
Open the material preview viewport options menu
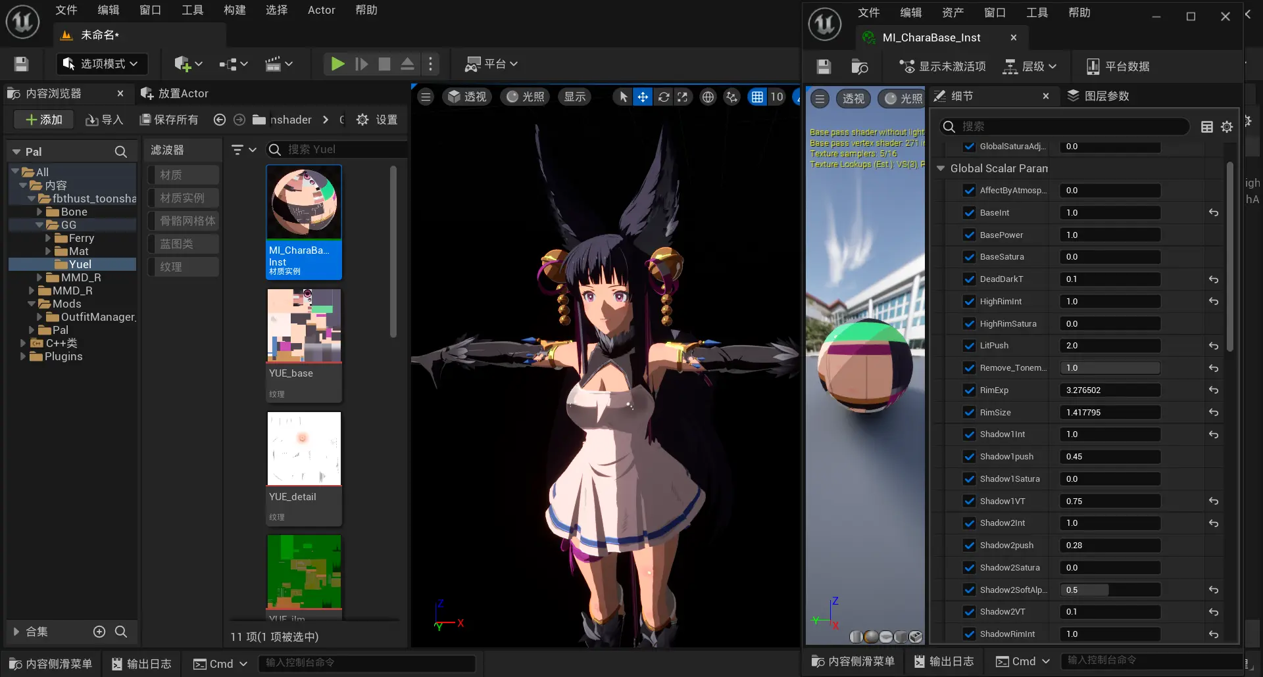pyautogui.click(x=820, y=99)
